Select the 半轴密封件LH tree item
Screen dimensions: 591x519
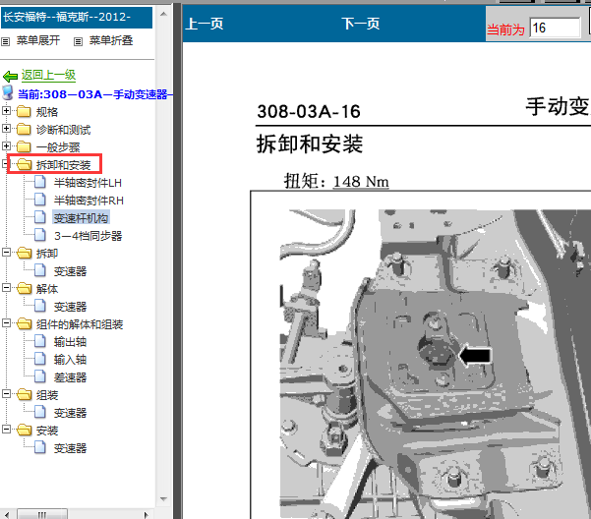(88, 183)
